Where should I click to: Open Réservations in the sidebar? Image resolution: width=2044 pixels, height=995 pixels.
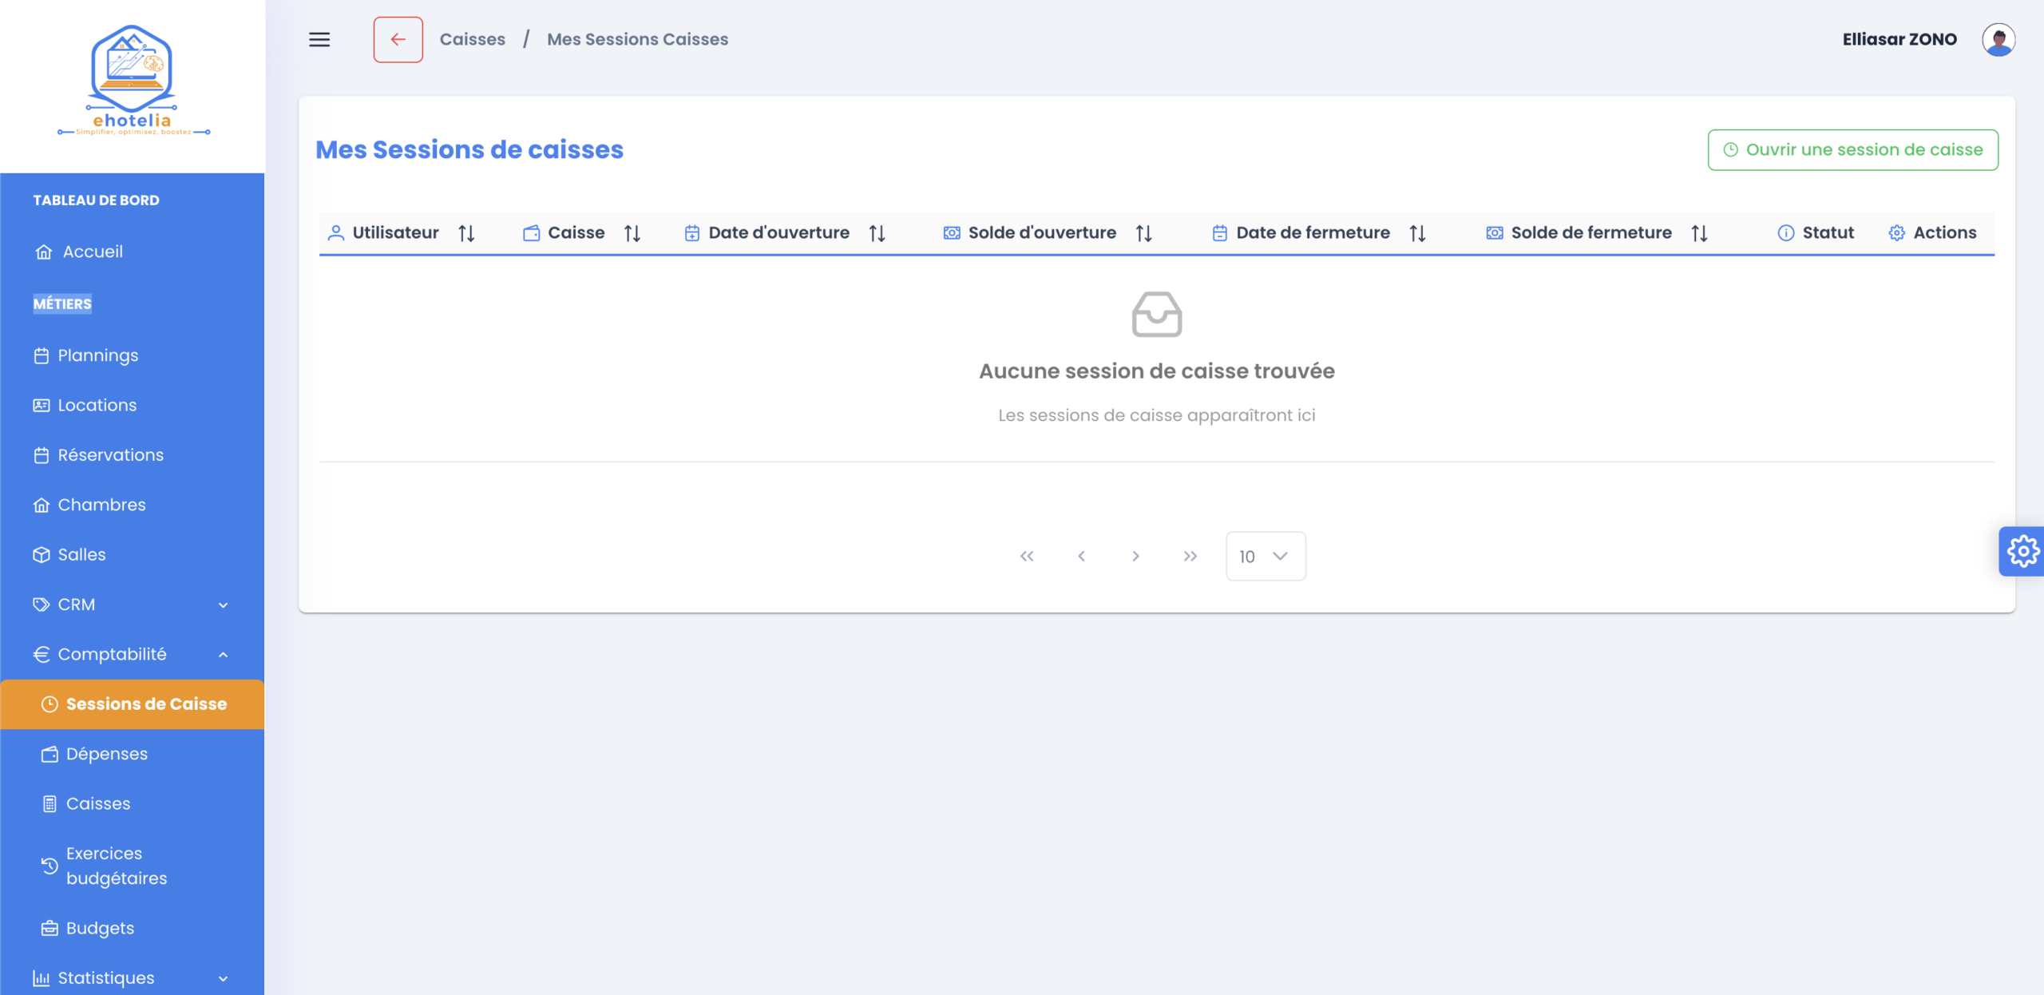110,454
